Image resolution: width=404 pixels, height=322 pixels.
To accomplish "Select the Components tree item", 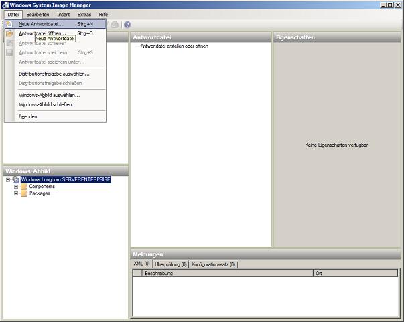I will pos(42,186).
